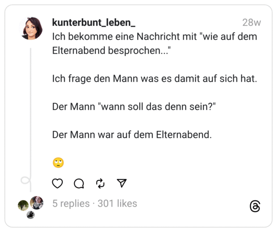Click the leftmost green replier avatar
The image size is (277, 232).
pos(23,205)
